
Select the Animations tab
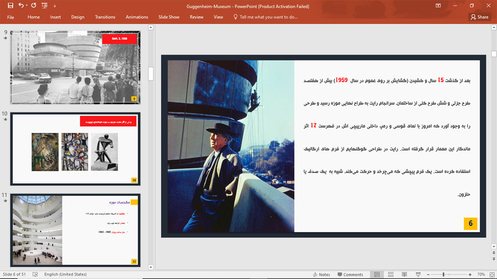point(137,17)
